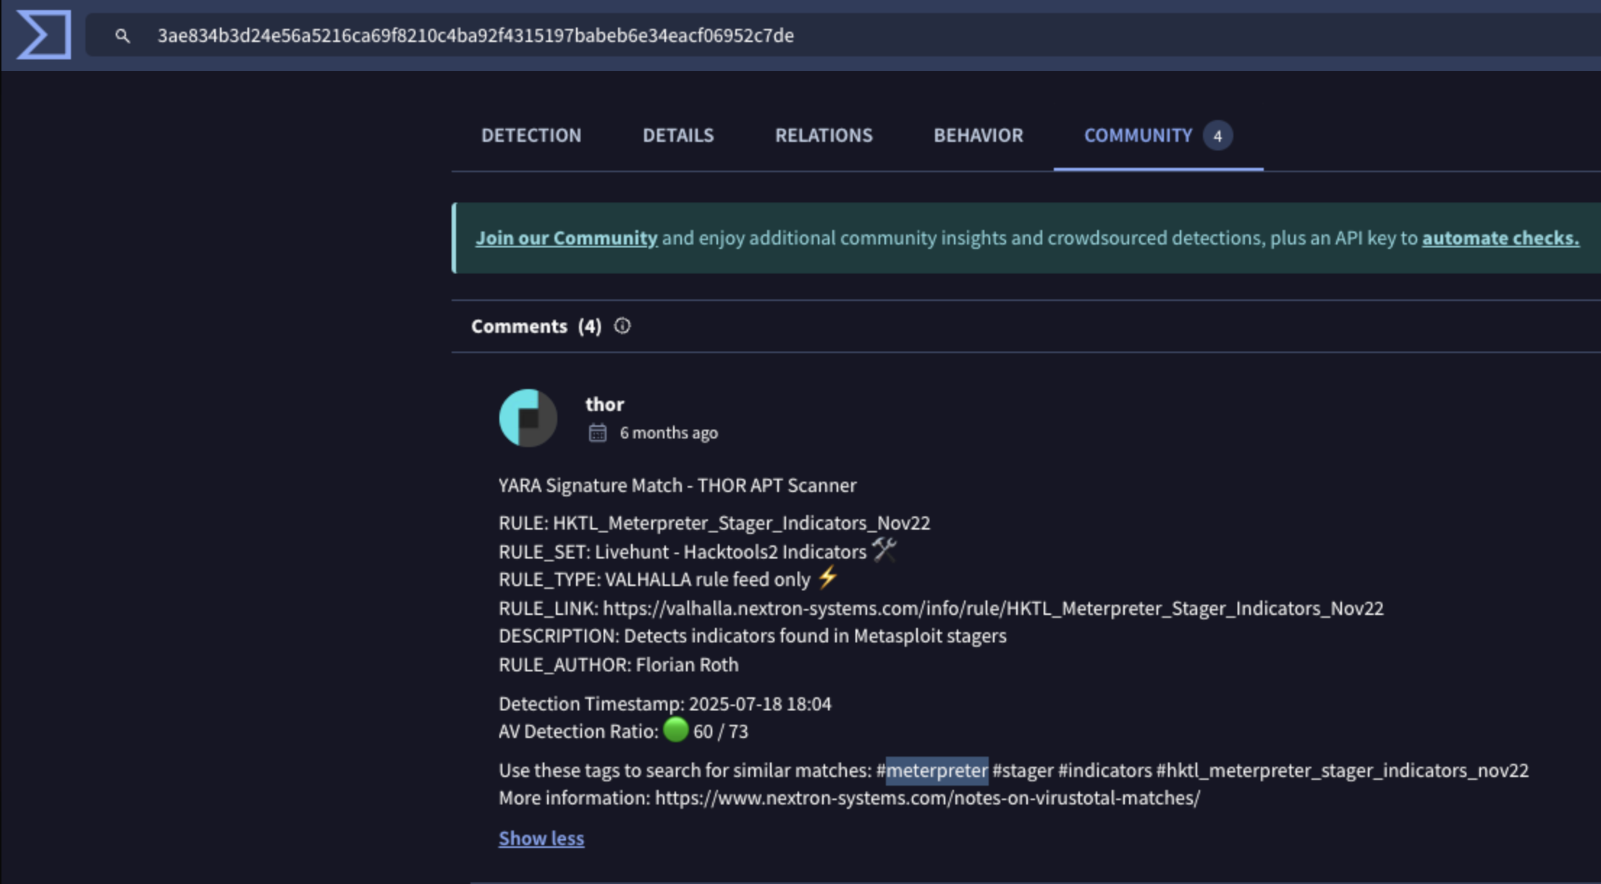Click the lightning bolt emoji

tap(827, 578)
